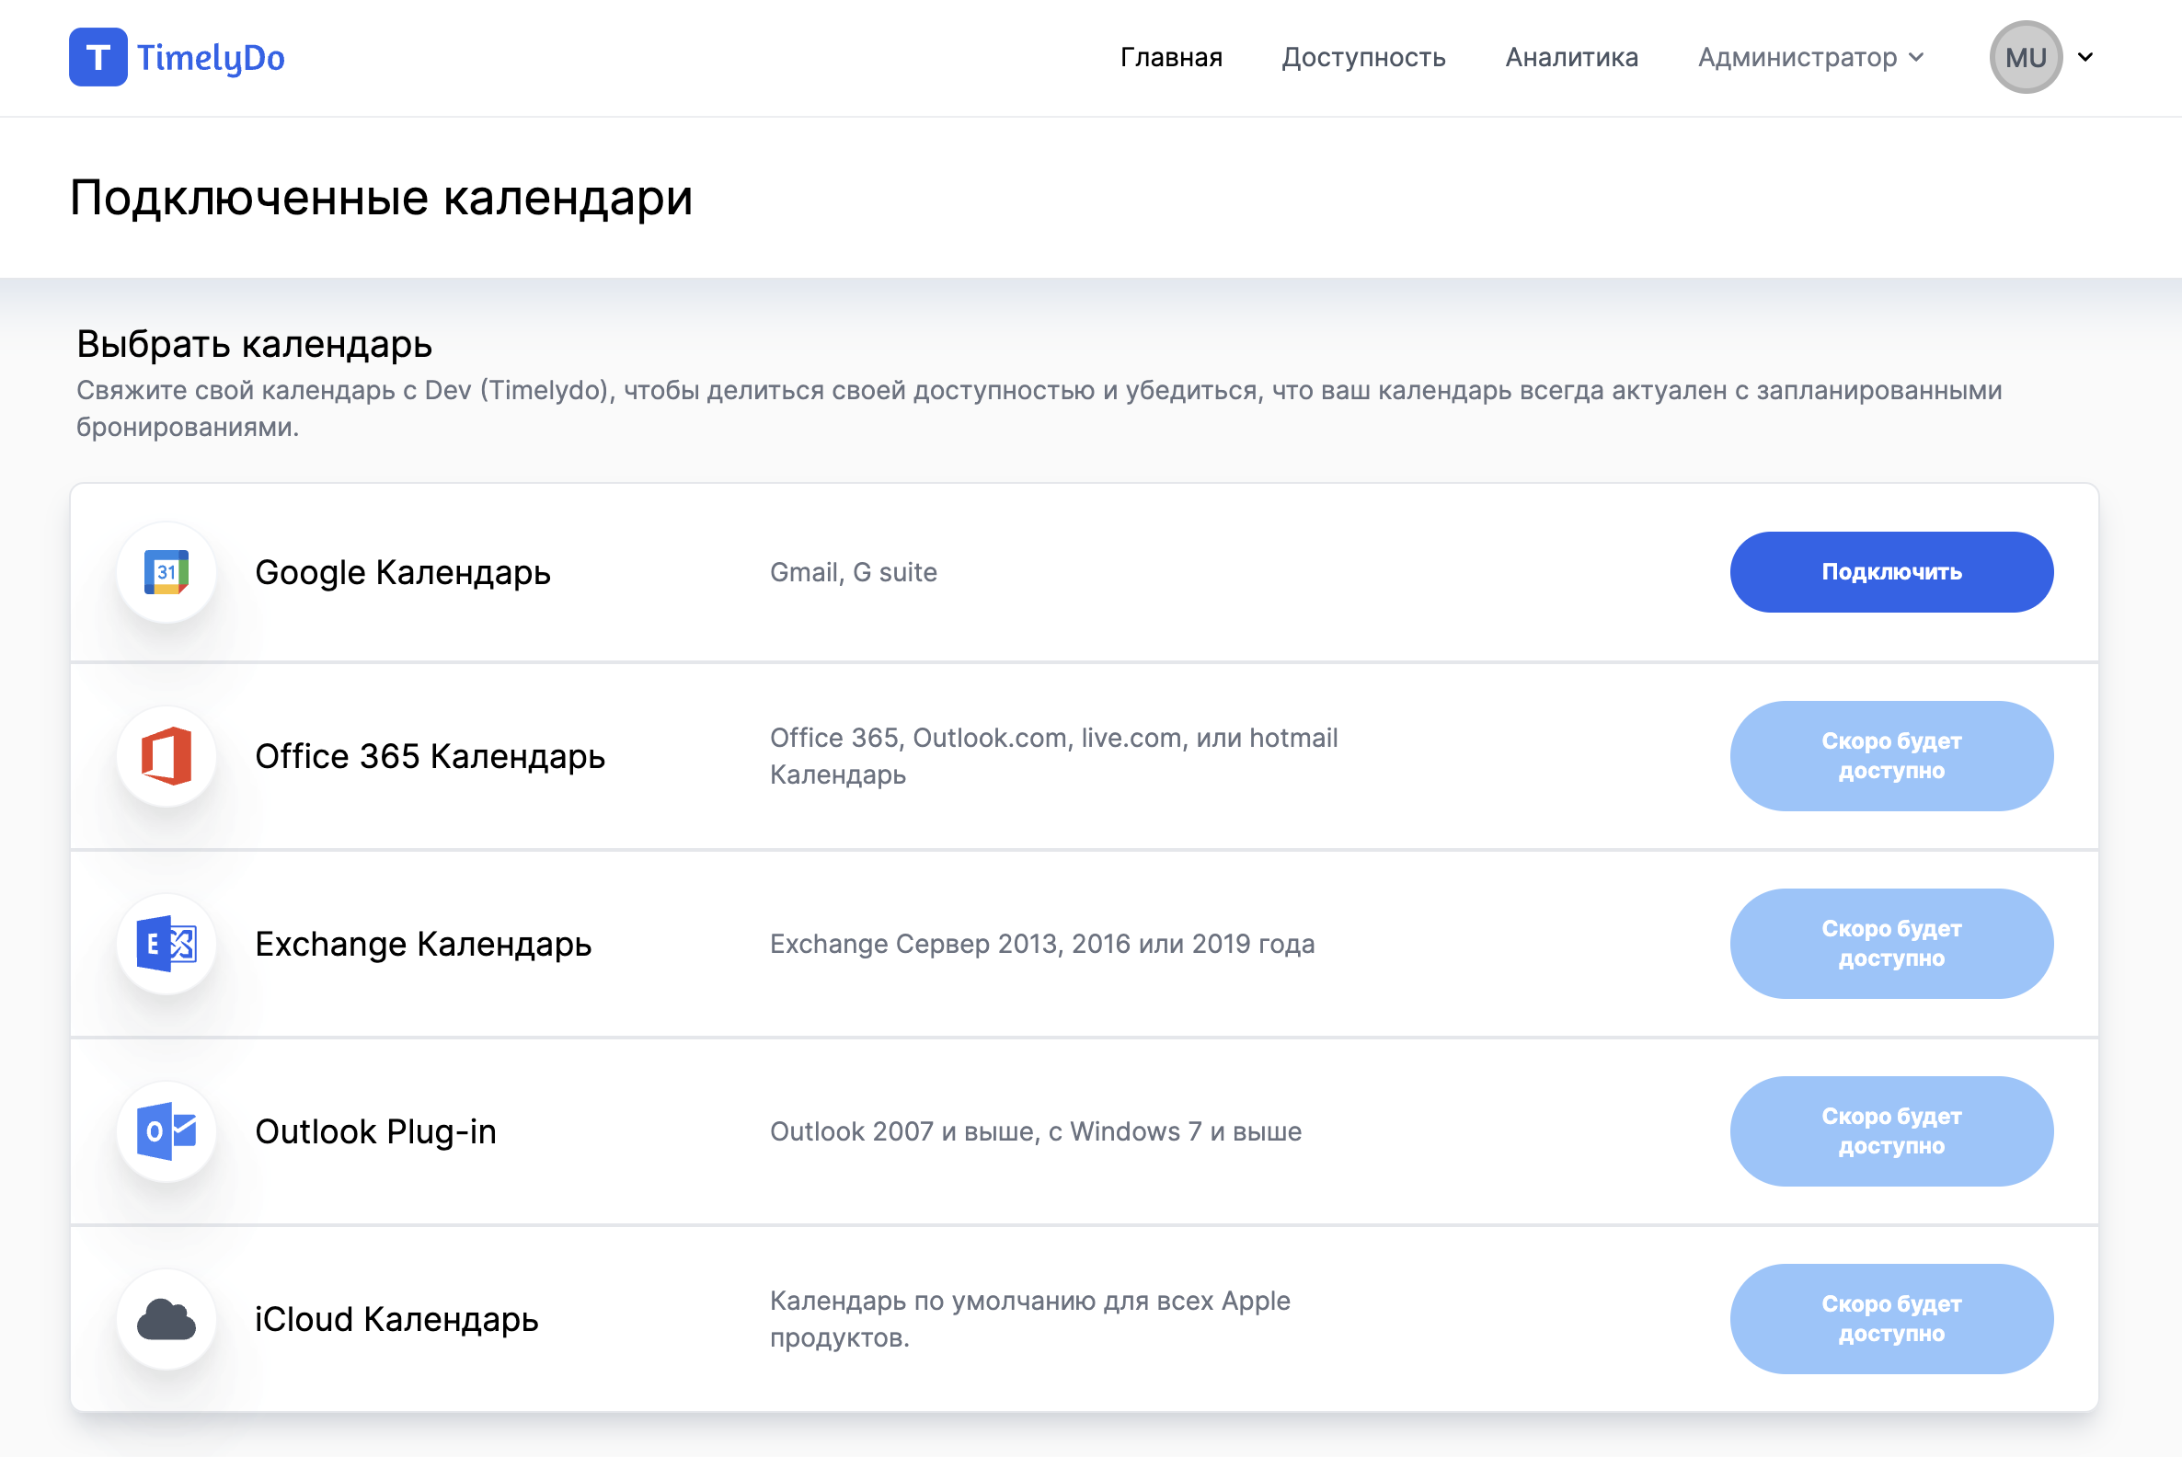Click the Outlook 2007 и выше description
This screenshot has width=2182, height=1457.
[1035, 1131]
